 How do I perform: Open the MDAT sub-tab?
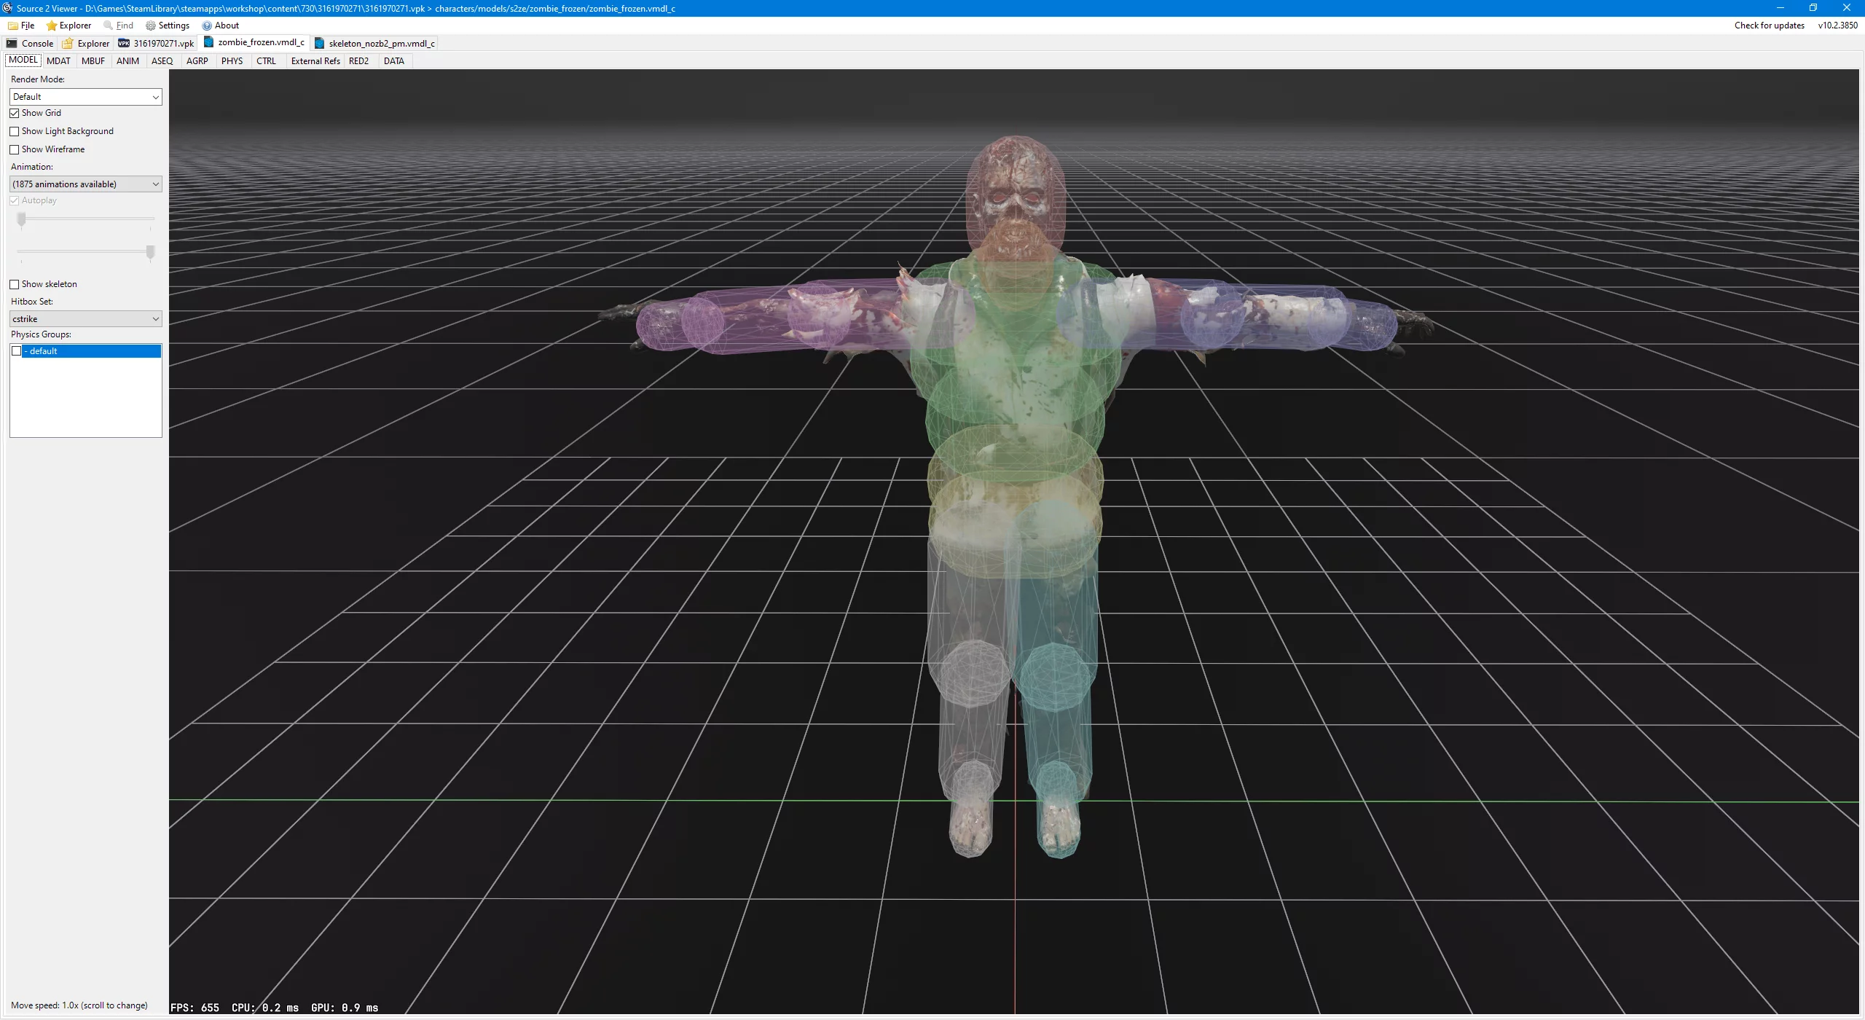(x=58, y=61)
